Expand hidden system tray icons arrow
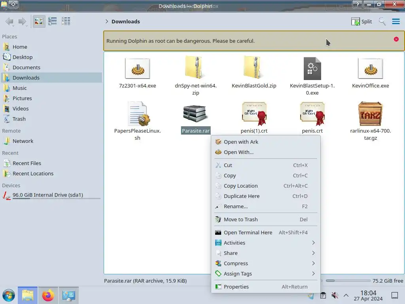Viewport: 405px width, 304px height. (x=346, y=295)
